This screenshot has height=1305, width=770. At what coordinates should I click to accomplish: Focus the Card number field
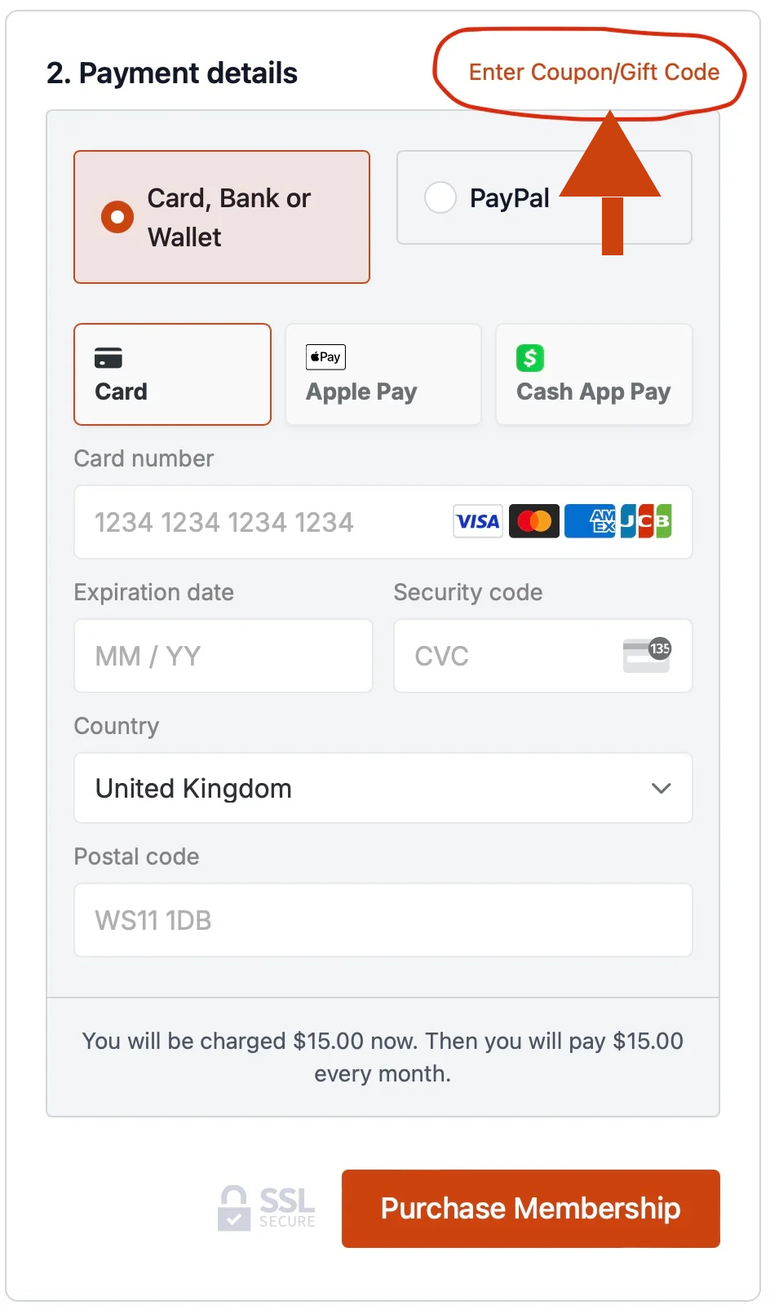coord(261,522)
